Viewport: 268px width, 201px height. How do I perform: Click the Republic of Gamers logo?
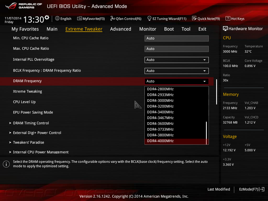point(24,6)
